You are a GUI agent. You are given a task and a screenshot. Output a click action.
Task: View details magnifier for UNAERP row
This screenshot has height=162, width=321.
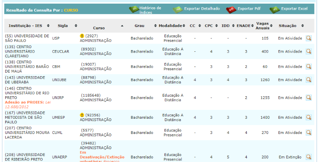(309, 157)
